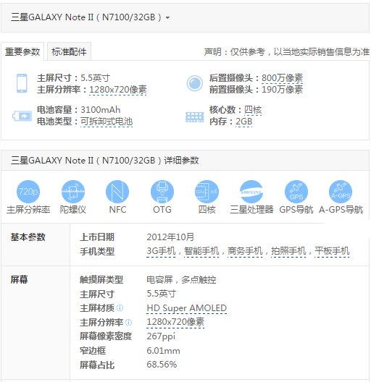Viewport: 371px width, 382px height.
Task: Open the 商务手机 phone type link
Action: pyautogui.click(x=245, y=251)
